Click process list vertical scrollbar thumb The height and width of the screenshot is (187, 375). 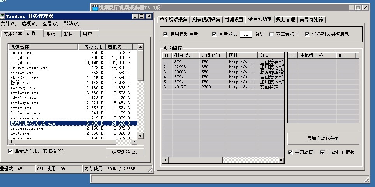[141, 66]
